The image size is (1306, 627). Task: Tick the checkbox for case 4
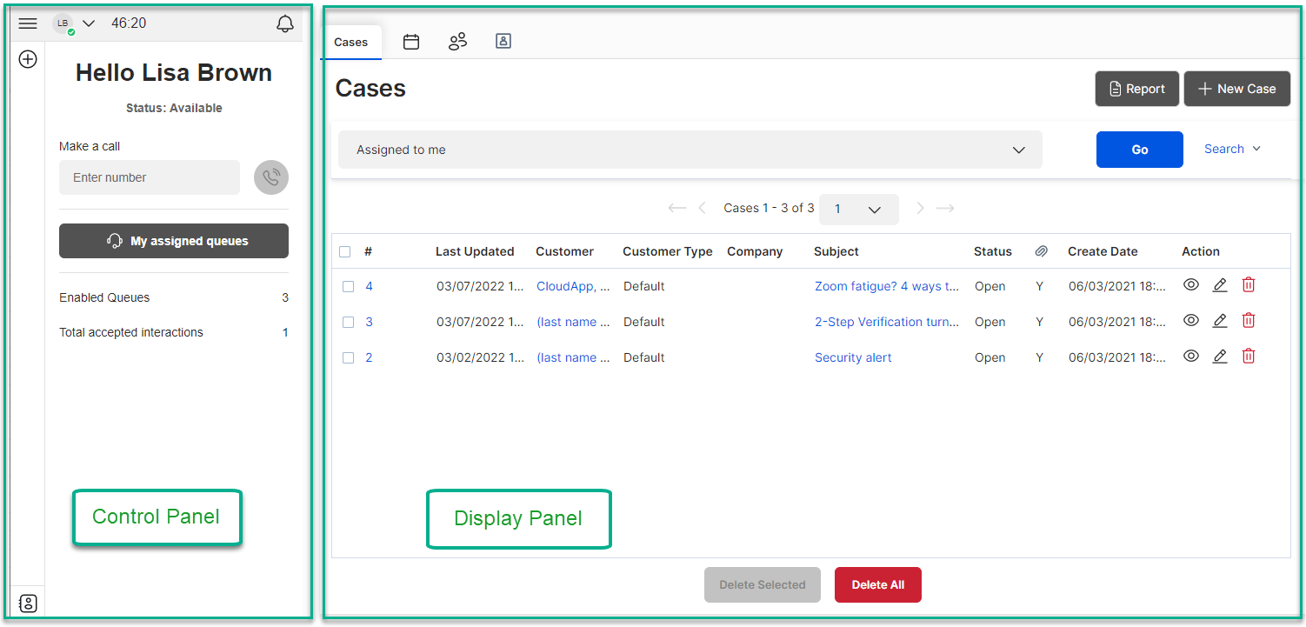[x=348, y=286]
